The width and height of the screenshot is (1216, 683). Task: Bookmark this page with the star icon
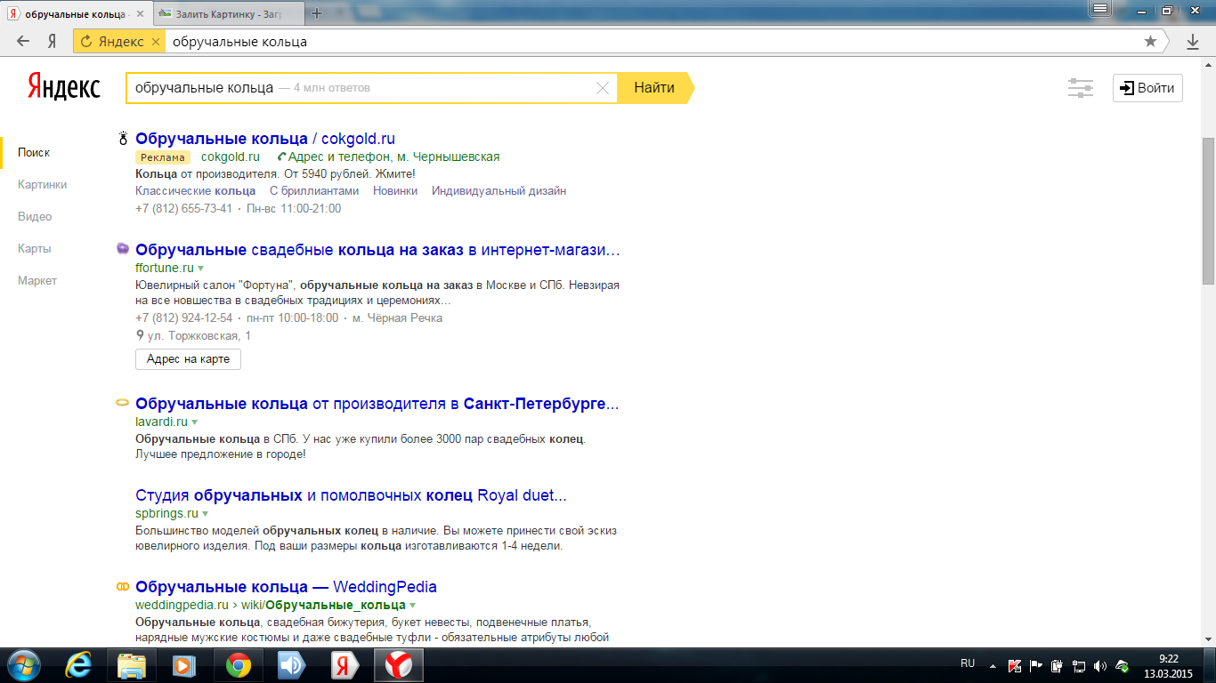point(1150,41)
